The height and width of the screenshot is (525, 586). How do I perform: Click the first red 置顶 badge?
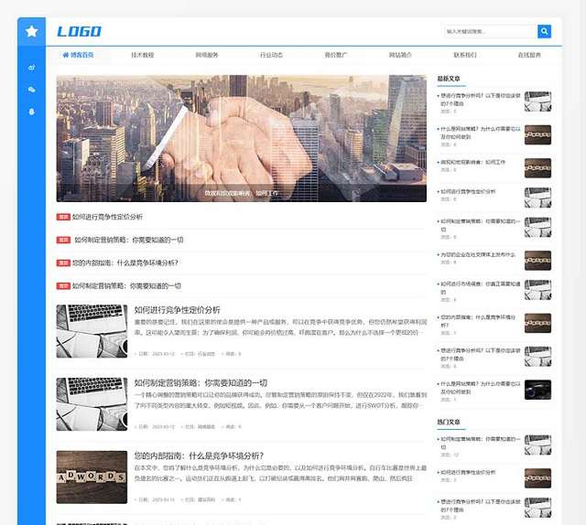pos(63,218)
